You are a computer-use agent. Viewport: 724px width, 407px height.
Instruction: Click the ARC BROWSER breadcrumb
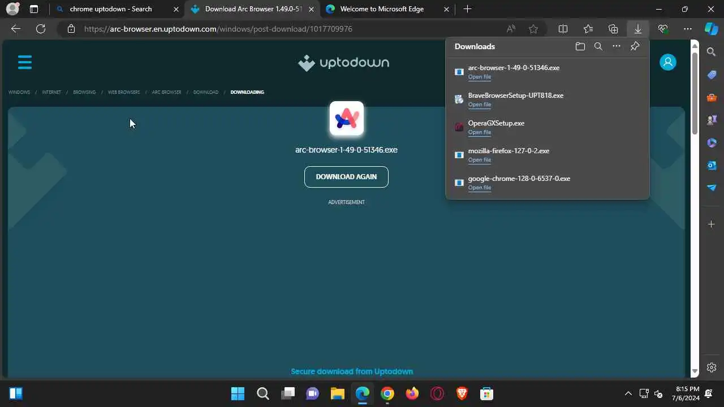click(x=167, y=92)
